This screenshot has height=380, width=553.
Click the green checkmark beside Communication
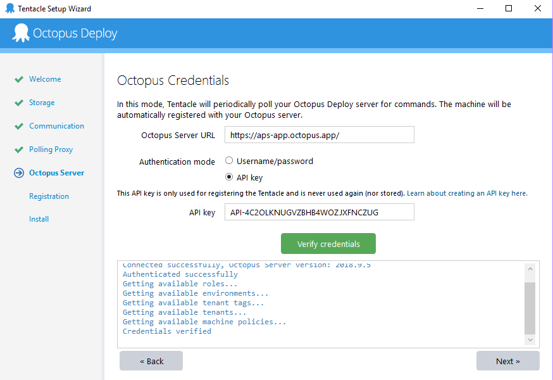[x=19, y=126]
